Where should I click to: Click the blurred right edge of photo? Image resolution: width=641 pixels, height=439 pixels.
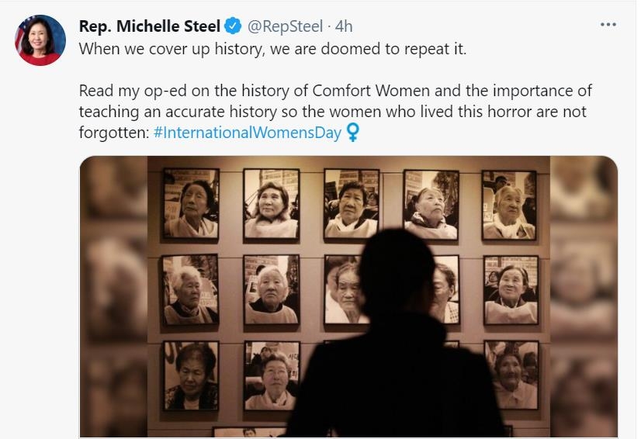pyautogui.click(x=584, y=295)
